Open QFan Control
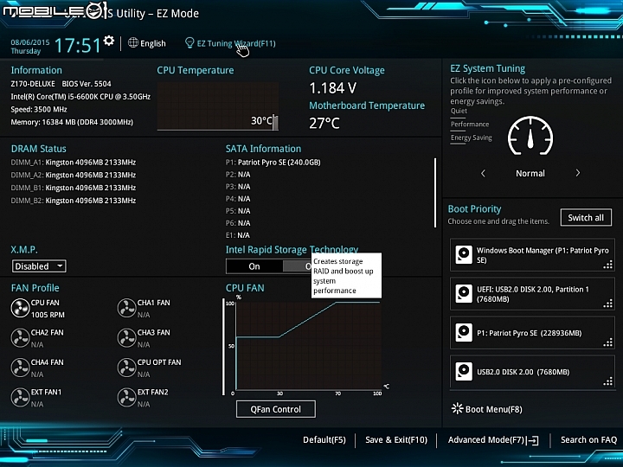This screenshot has height=467, width=623. [276, 409]
